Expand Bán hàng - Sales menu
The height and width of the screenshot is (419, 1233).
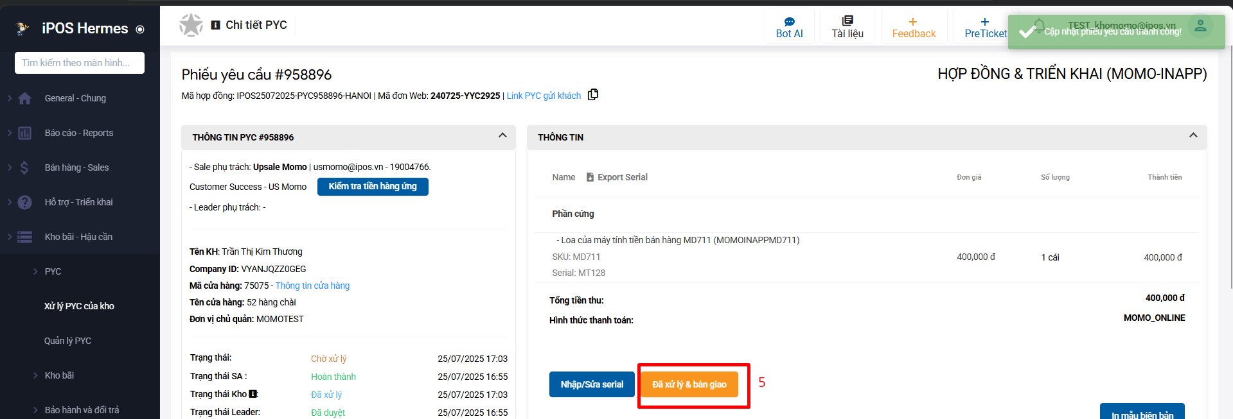[76, 167]
